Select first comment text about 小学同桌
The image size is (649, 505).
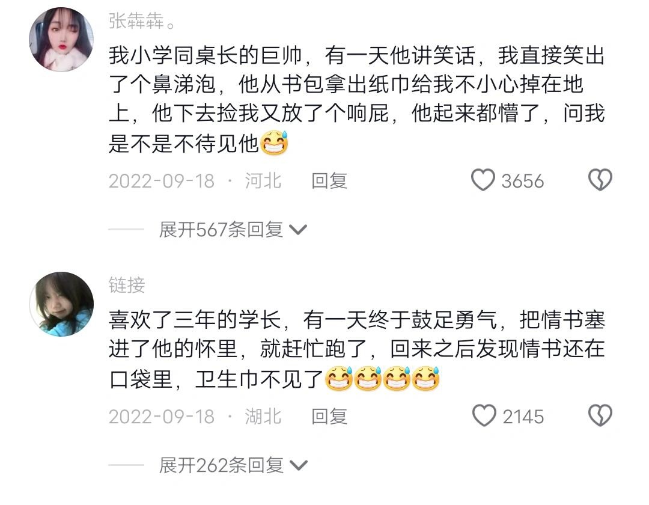click(x=357, y=99)
